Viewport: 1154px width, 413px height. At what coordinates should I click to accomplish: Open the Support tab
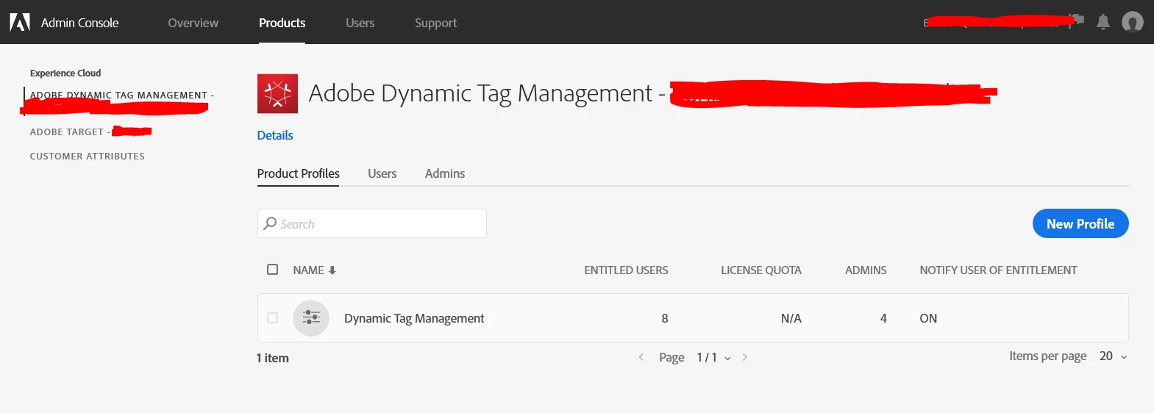[x=435, y=23]
